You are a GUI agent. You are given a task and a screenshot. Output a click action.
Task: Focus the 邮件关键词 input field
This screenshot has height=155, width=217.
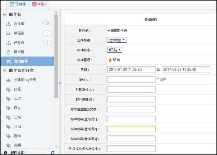pos(131,99)
